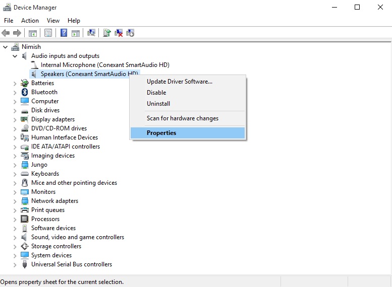Maximize the Device Manager window
The width and height of the screenshot is (392, 287).
357,7
